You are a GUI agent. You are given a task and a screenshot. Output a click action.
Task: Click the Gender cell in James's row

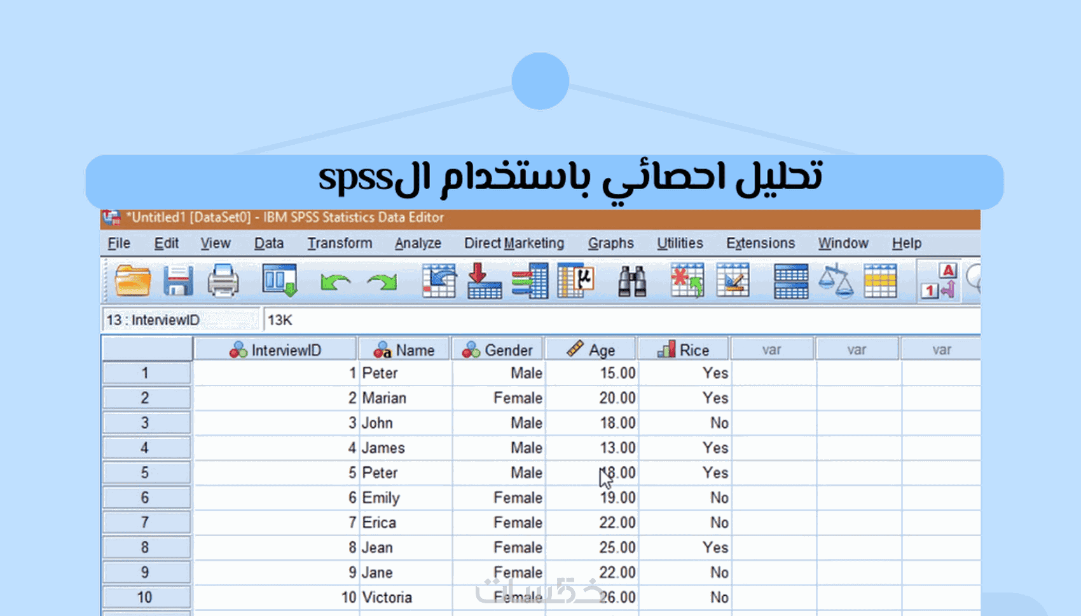[x=499, y=448]
